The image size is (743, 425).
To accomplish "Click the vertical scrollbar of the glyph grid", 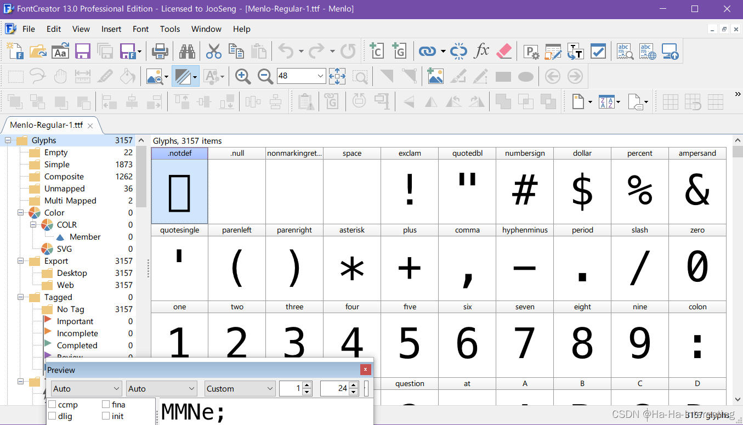I will (738, 270).
